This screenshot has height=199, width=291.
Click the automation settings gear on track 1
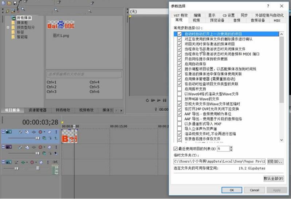pos(40,132)
